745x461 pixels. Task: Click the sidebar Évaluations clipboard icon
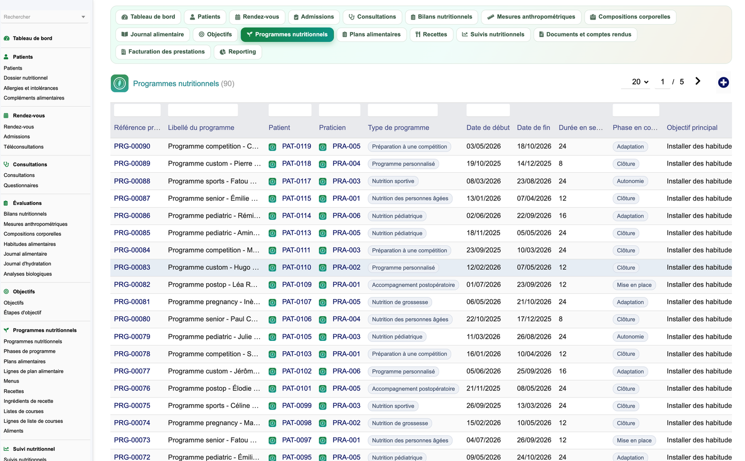(6, 203)
